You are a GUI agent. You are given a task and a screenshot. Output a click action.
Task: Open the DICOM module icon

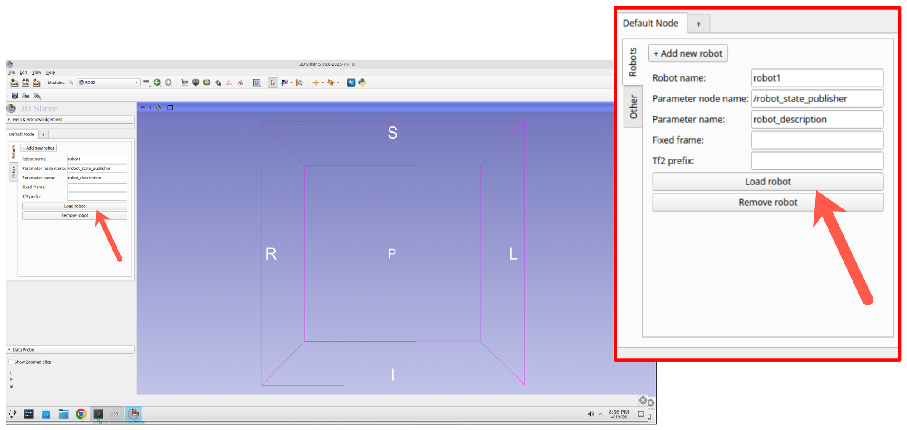pos(25,83)
